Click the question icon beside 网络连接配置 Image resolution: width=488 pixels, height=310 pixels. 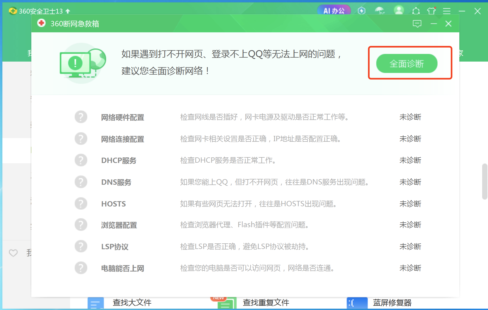[x=81, y=139]
